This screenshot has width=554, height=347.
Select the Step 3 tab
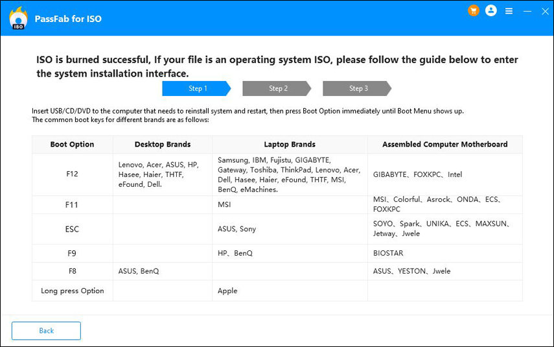click(x=358, y=88)
